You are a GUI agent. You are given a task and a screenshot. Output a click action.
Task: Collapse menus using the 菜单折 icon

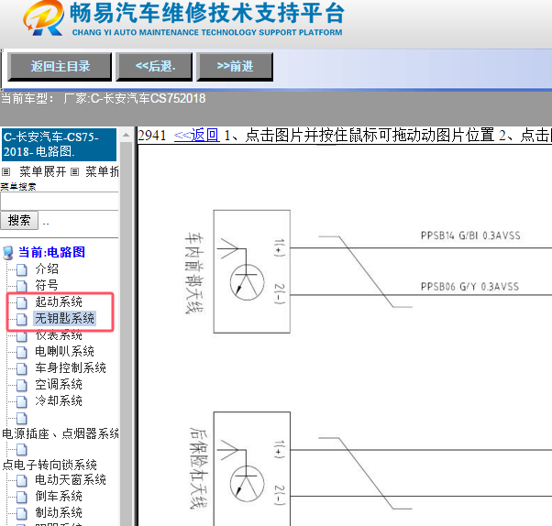[x=74, y=172]
